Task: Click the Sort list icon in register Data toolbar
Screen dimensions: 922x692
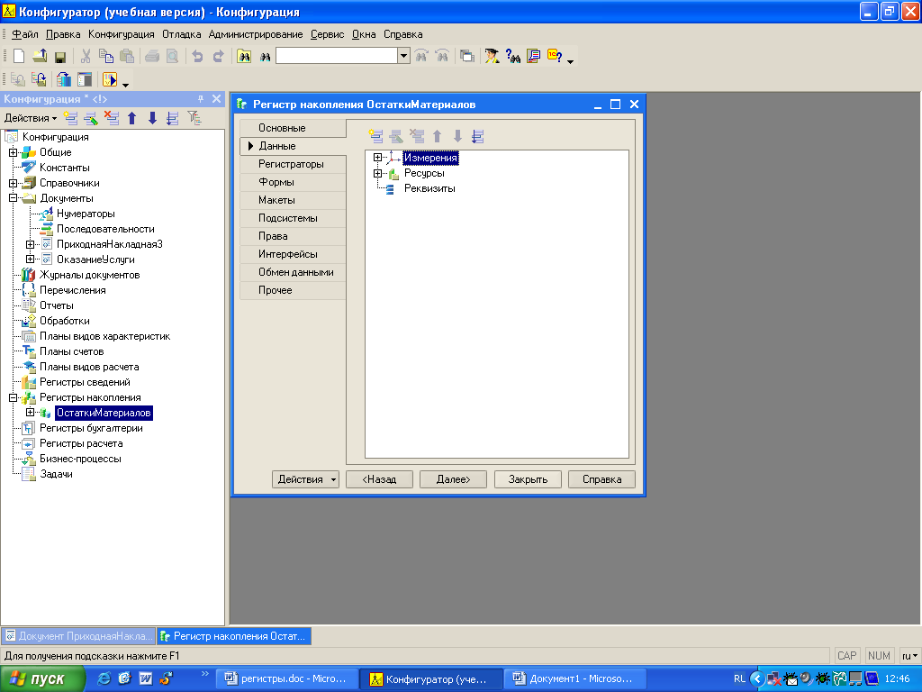Action: pyautogui.click(x=477, y=136)
